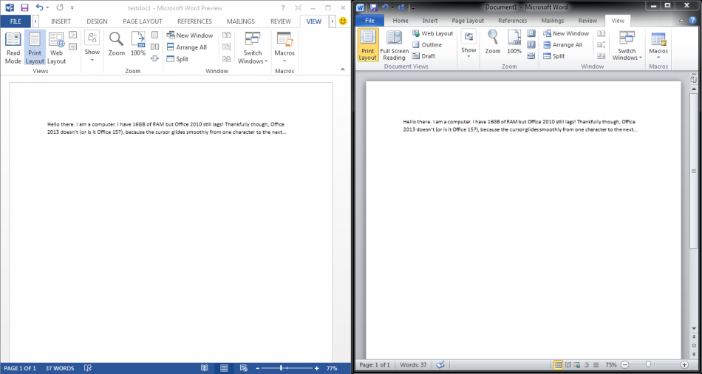The image size is (702, 374).
Task: Click zoom out minus in Word 2010 status bar
Action: click(x=625, y=365)
